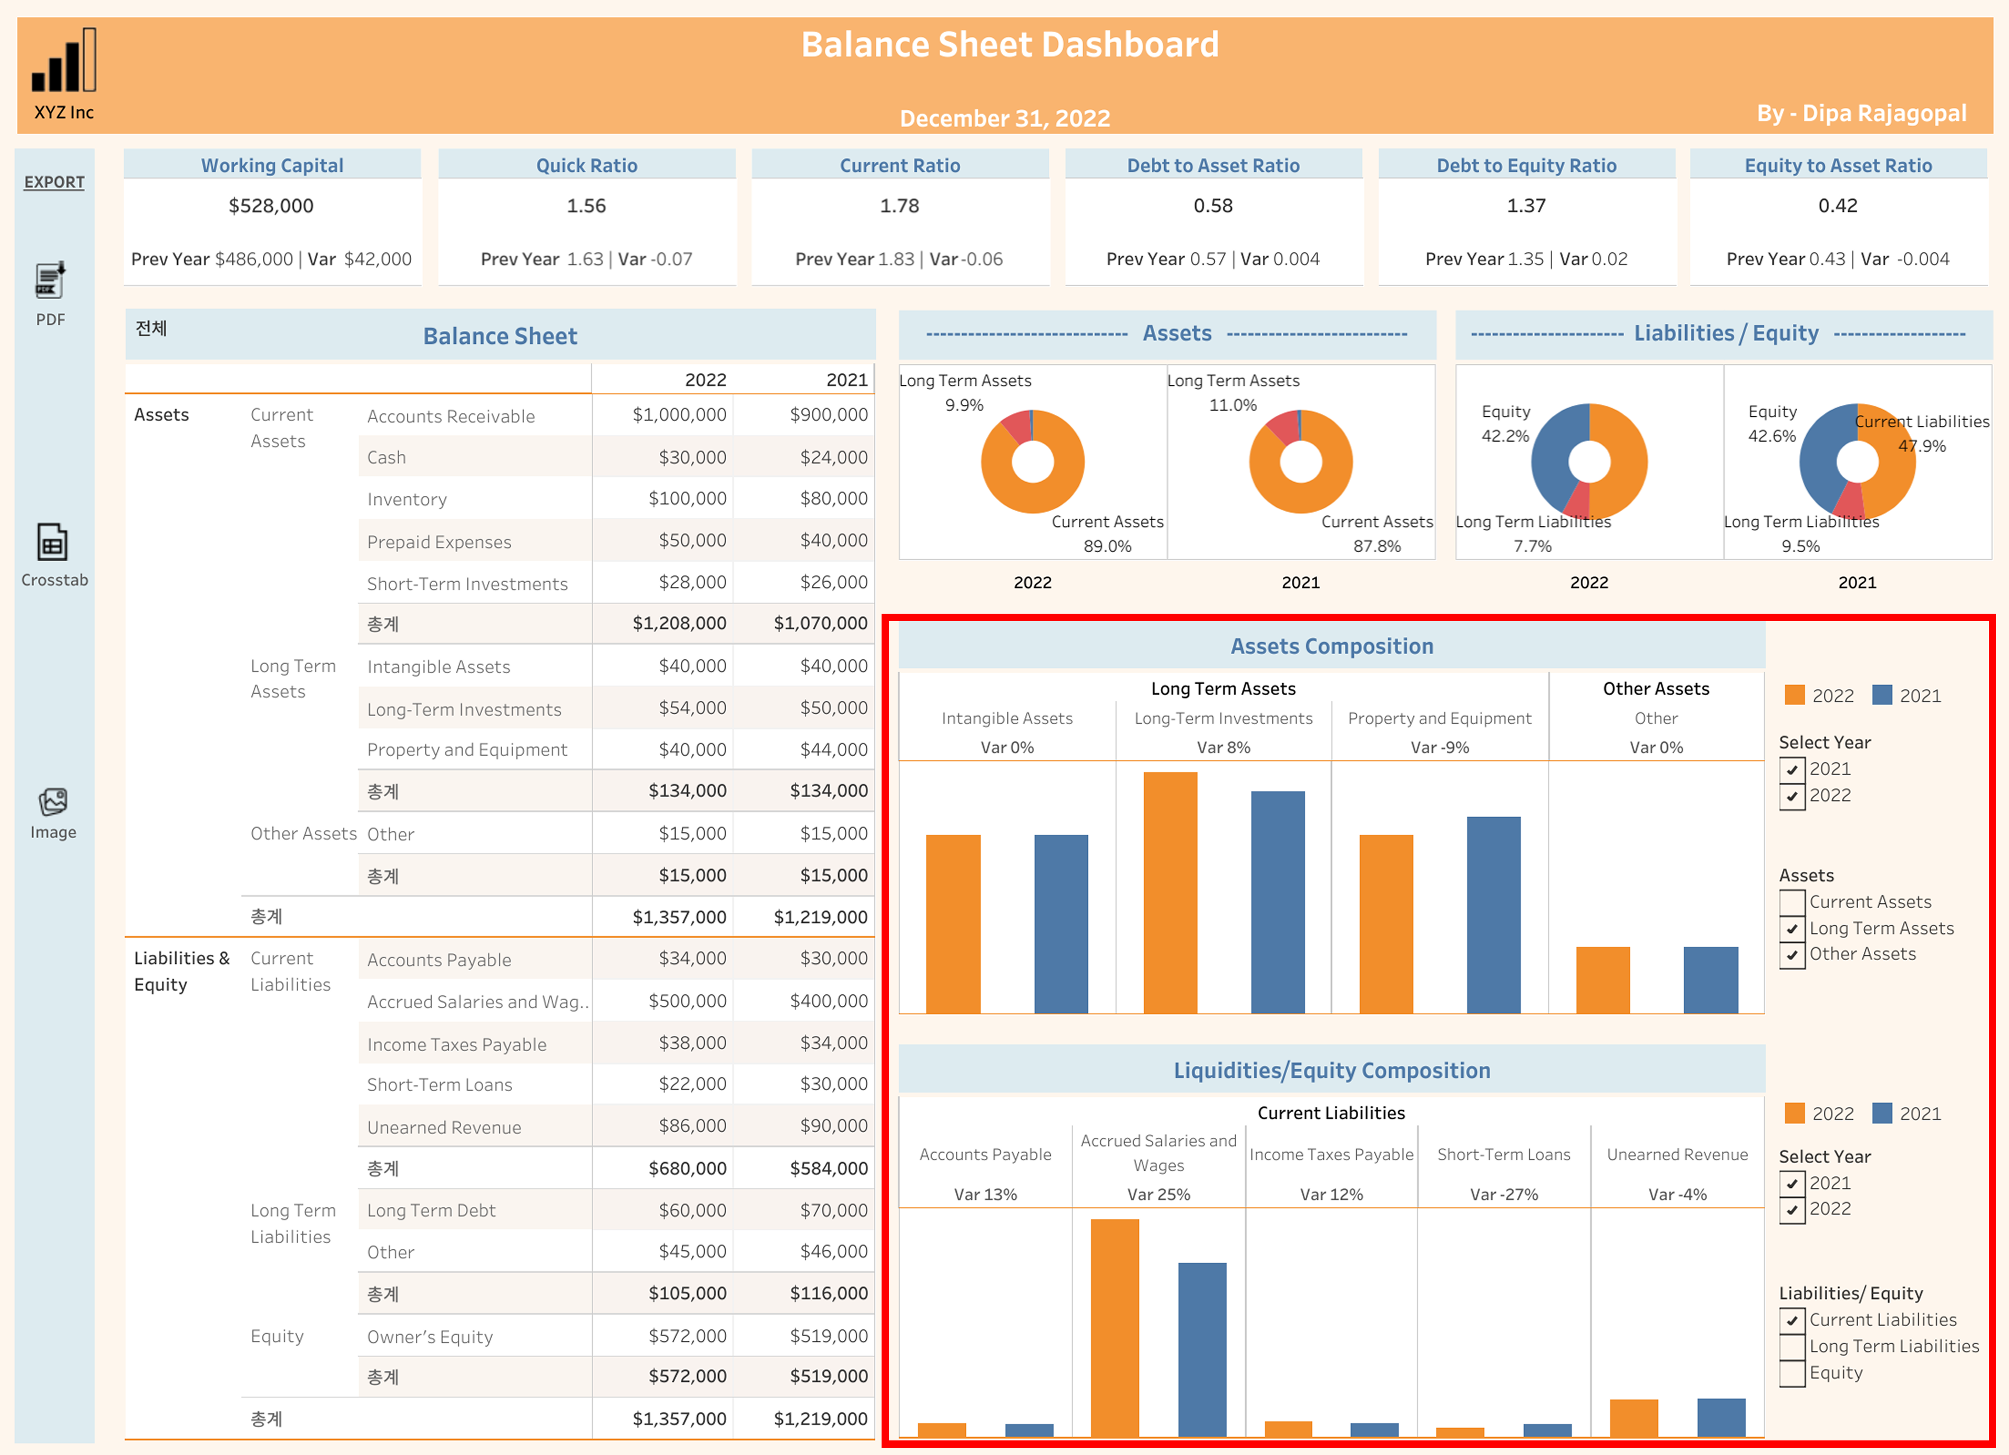Click the orange Long-Term Investments 2022 bar
Image resolution: width=2009 pixels, height=1455 pixels.
[x=1169, y=893]
